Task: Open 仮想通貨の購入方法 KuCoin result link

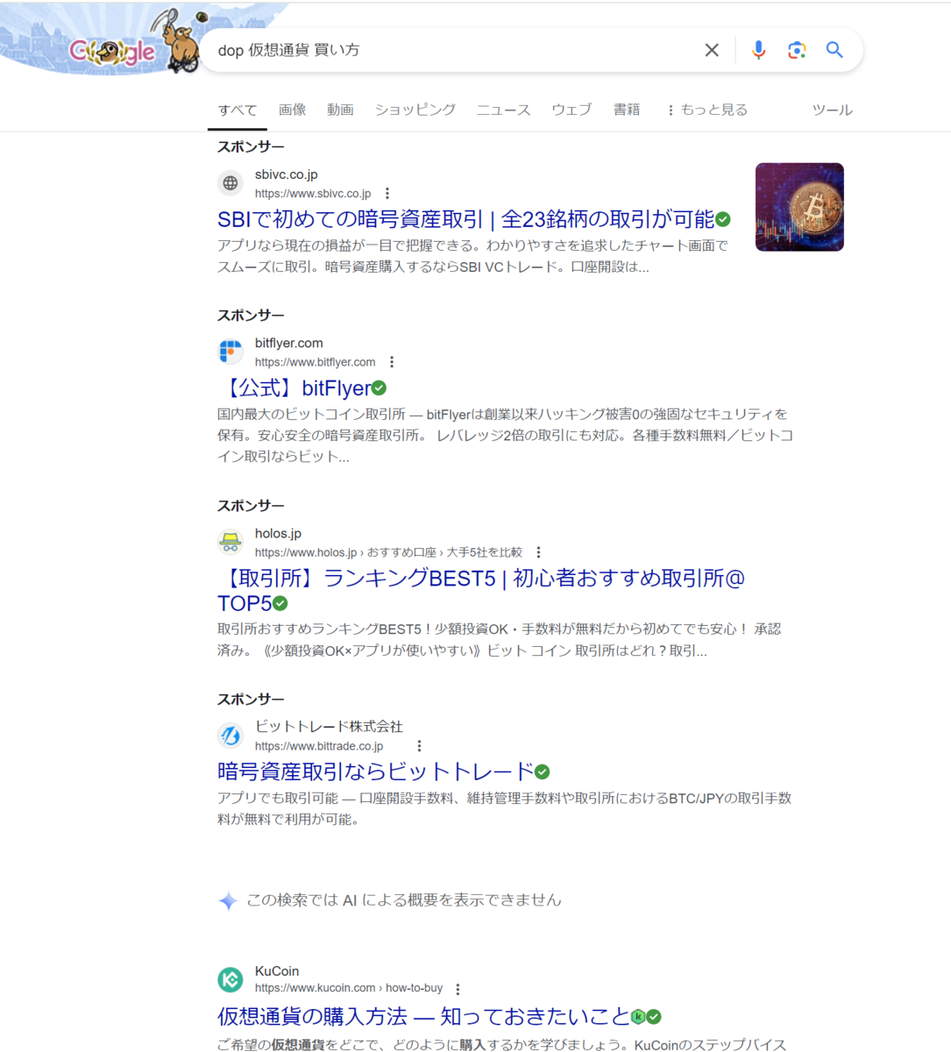Action: point(423,1017)
